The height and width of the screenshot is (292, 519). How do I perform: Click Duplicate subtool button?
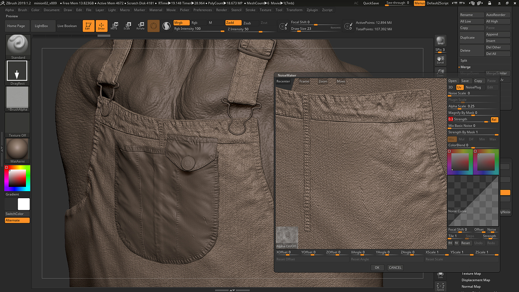(471, 38)
